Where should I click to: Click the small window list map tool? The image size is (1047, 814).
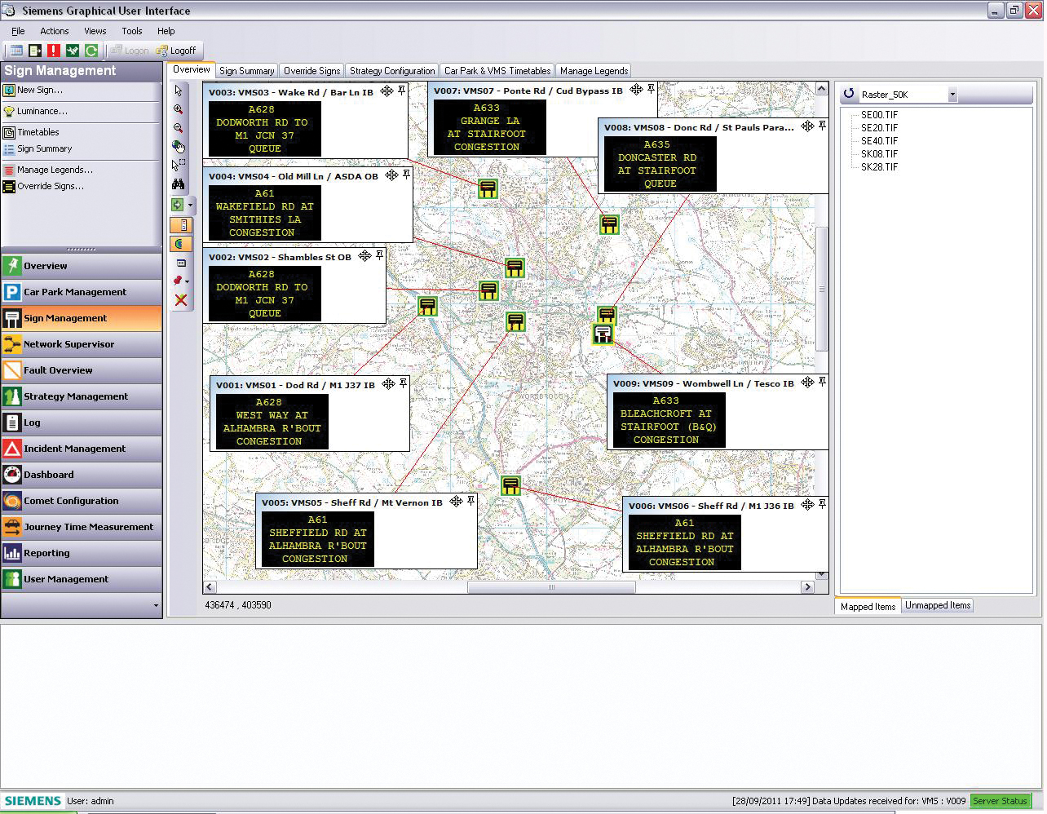181,263
